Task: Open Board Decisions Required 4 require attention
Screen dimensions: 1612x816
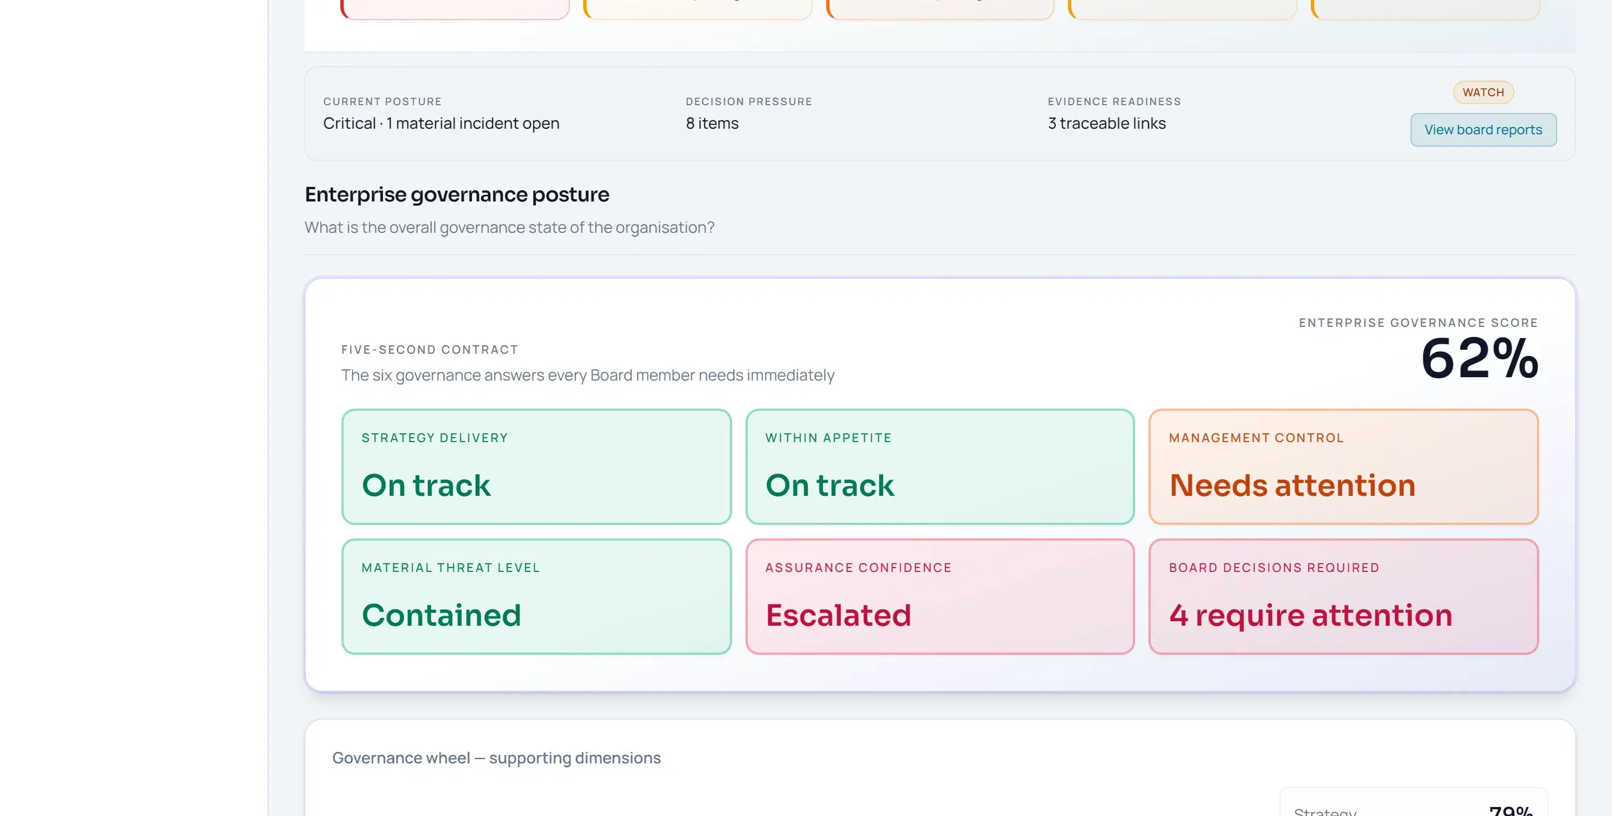Action: (1343, 597)
